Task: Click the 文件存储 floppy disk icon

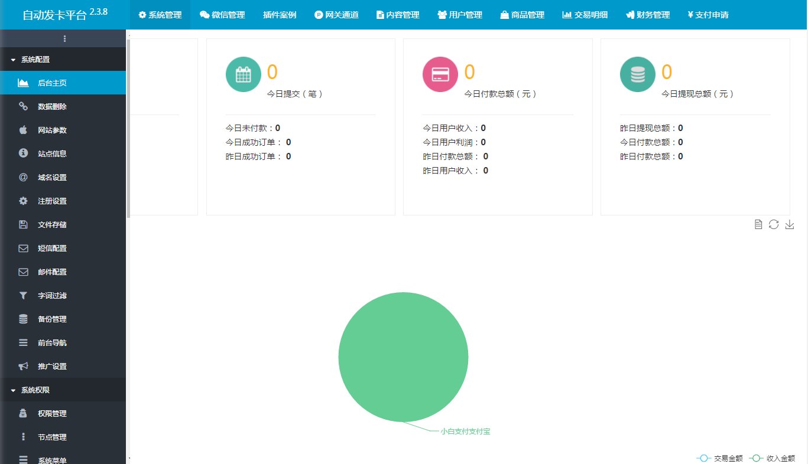Action: [24, 224]
